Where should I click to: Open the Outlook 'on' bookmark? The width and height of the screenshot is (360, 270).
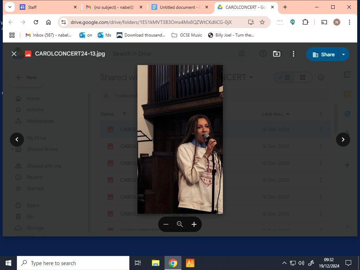coord(86,35)
